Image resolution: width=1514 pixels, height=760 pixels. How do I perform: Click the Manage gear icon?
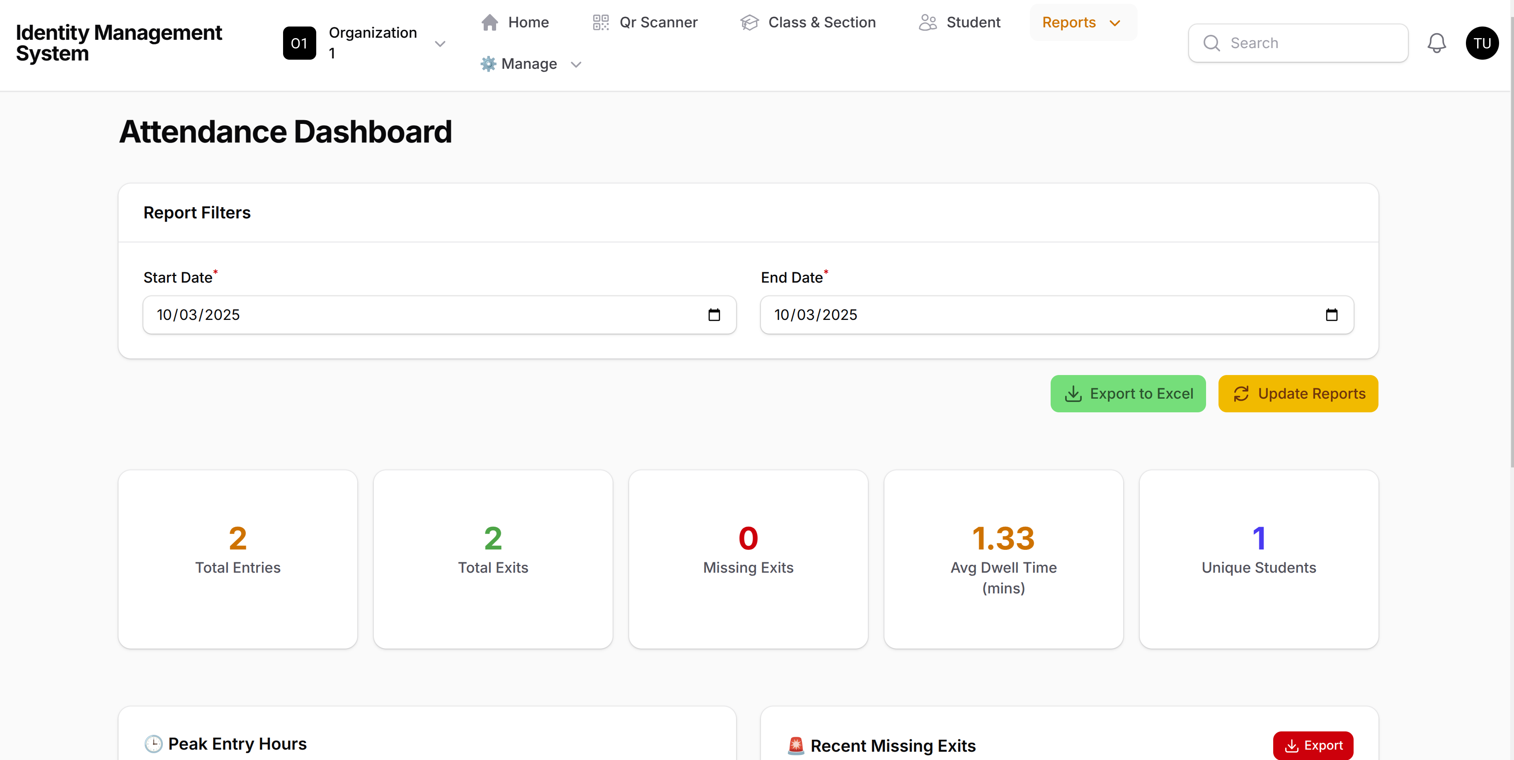(x=488, y=63)
